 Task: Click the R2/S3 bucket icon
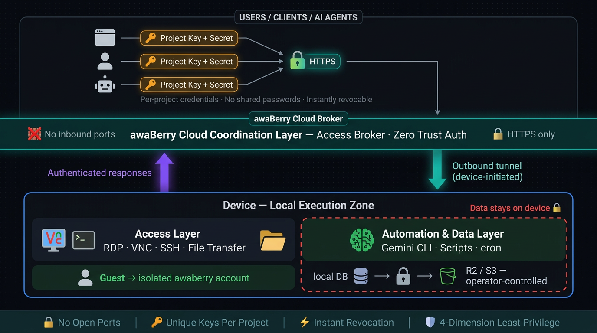click(448, 276)
